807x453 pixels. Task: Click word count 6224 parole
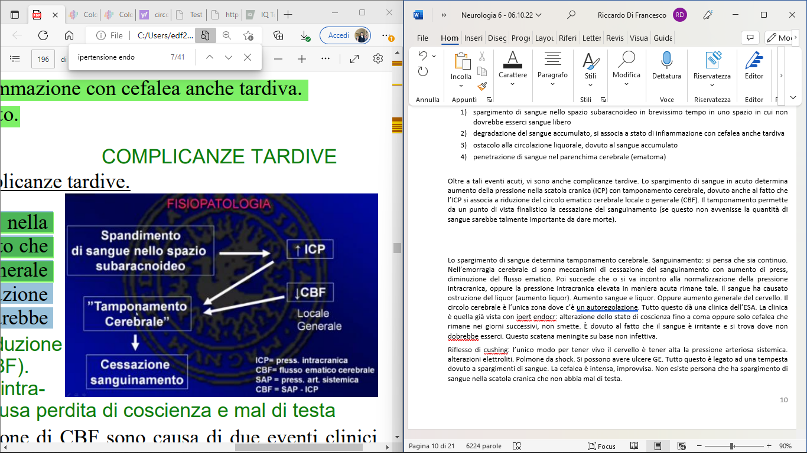[x=483, y=446]
